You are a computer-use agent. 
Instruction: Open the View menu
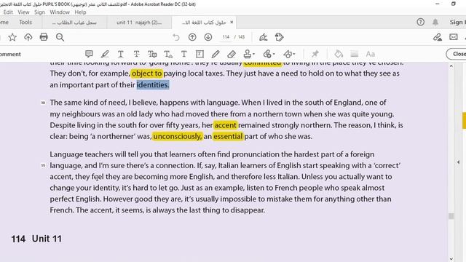click(x=23, y=12)
